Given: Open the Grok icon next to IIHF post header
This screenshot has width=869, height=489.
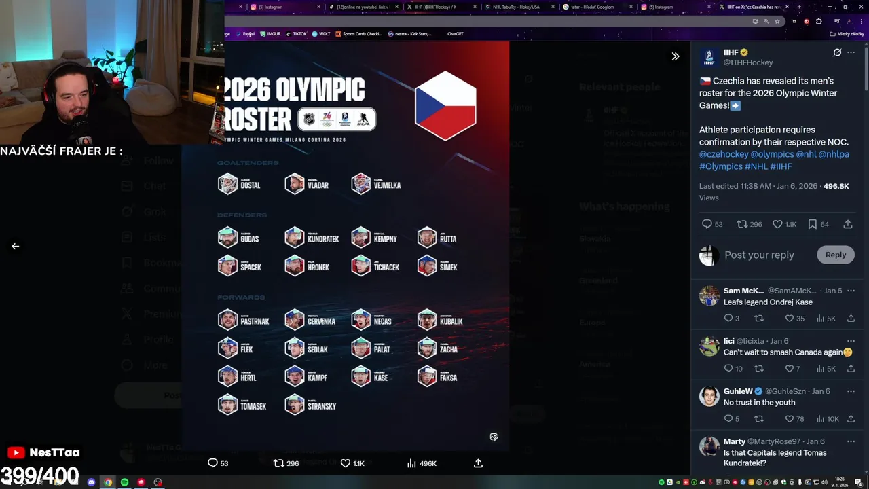Looking at the screenshot, I should [837, 52].
